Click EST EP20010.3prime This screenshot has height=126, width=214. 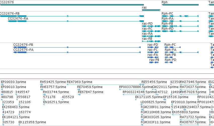pyautogui.click(x=184, y=102)
